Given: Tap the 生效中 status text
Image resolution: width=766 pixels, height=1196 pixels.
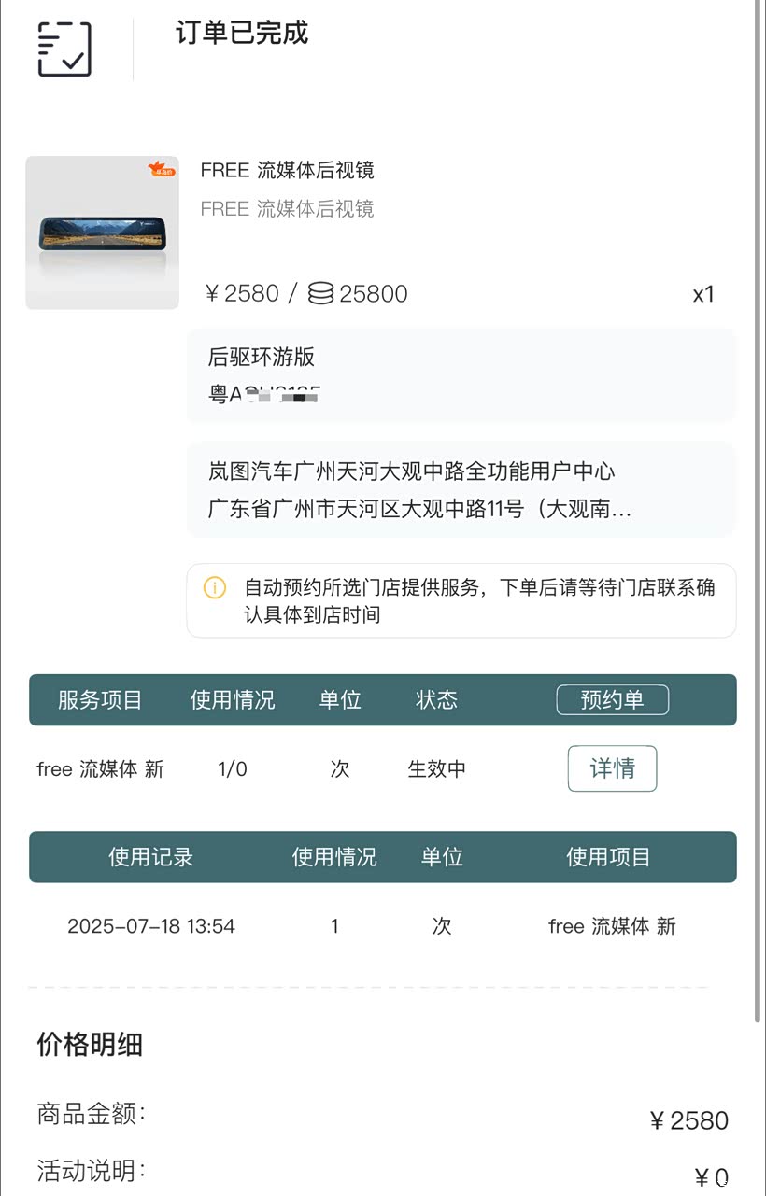Looking at the screenshot, I should click(436, 769).
